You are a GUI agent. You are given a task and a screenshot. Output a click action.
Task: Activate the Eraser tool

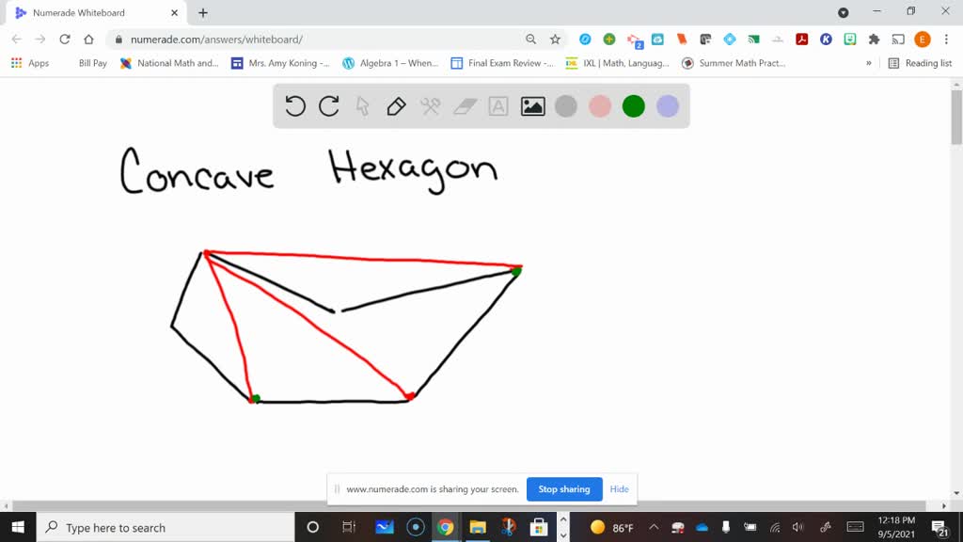tap(462, 106)
